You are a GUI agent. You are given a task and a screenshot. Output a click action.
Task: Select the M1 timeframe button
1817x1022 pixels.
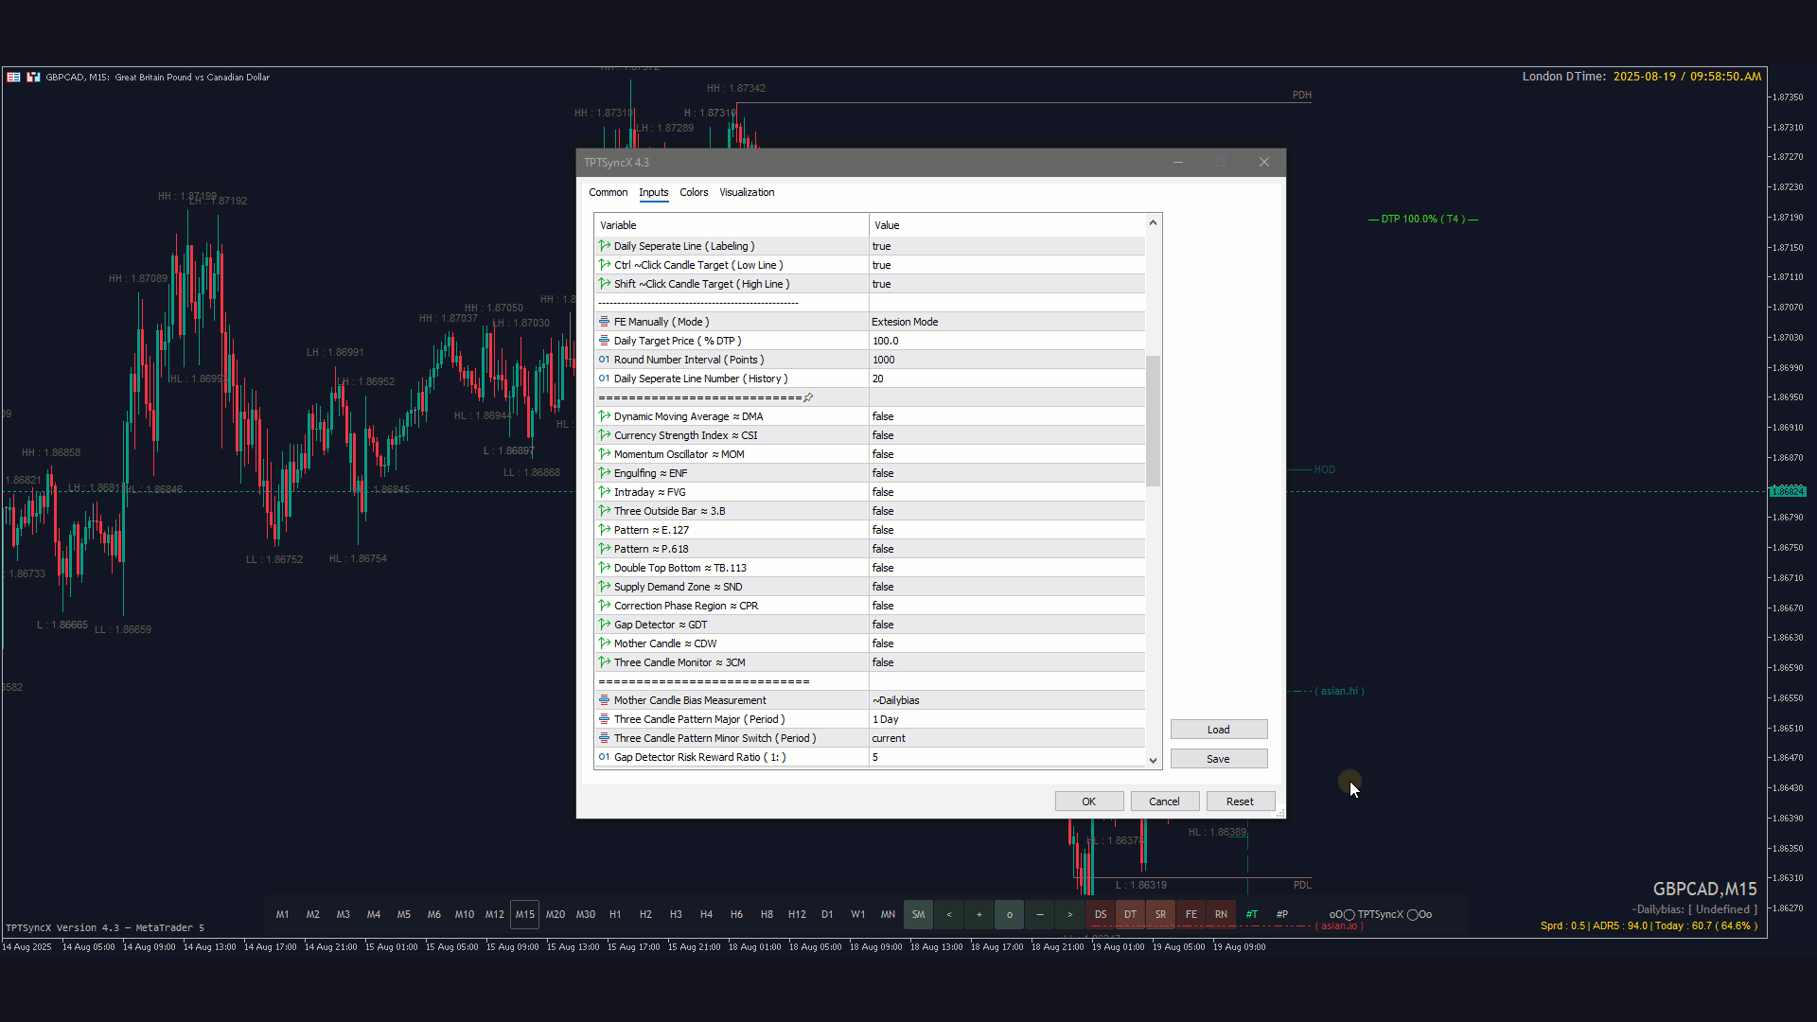click(282, 914)
